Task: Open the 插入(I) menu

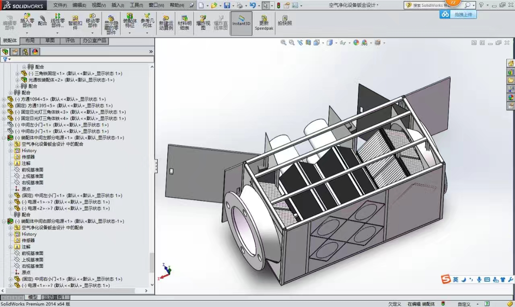Action: click(117, 5)
